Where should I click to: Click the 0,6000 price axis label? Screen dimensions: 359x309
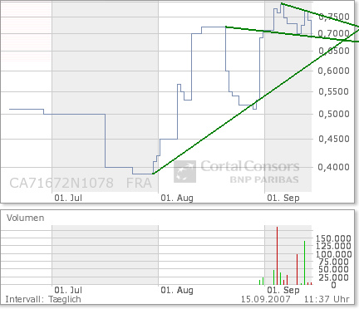pos(334,71)
